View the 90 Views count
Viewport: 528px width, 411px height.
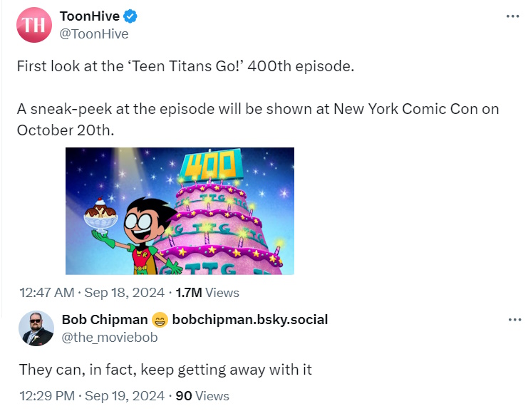[202, 395]
